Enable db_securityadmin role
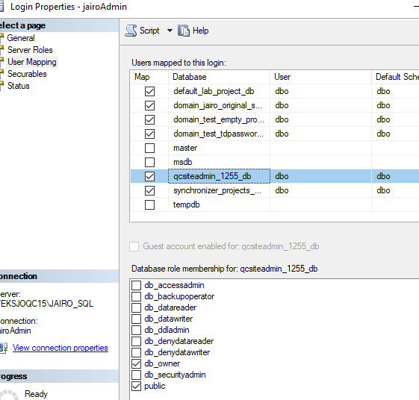 coord(136,375)
